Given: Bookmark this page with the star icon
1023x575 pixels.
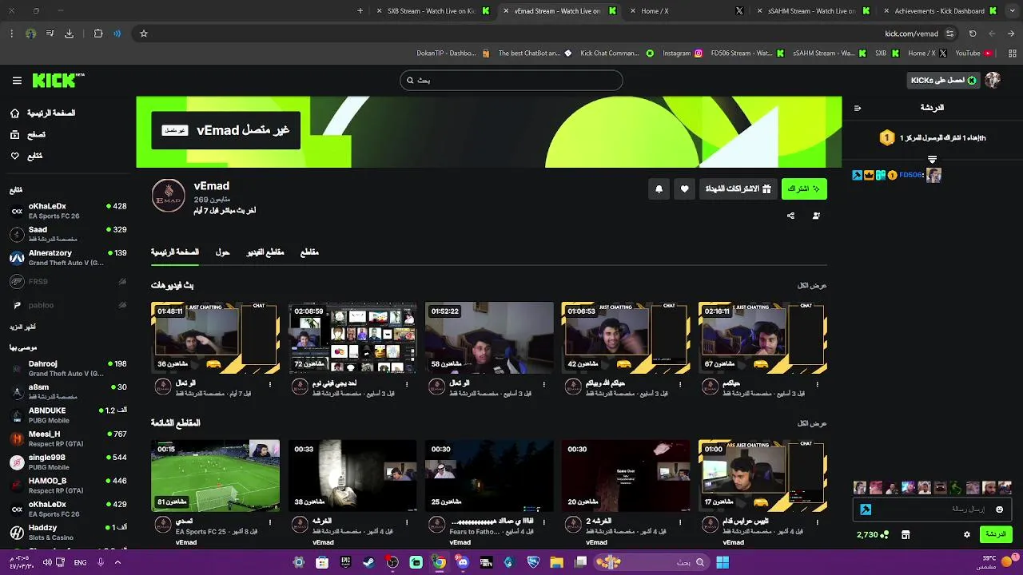Looking at the screenshot, I should 144,34.
